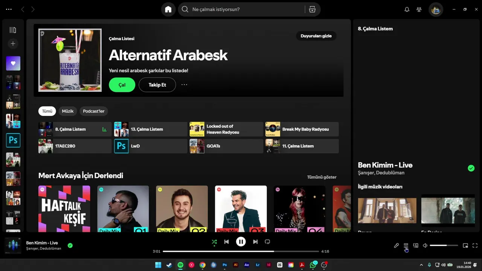Open the Alternatif Arabesk cover image
482x271 pixels.
70,60
